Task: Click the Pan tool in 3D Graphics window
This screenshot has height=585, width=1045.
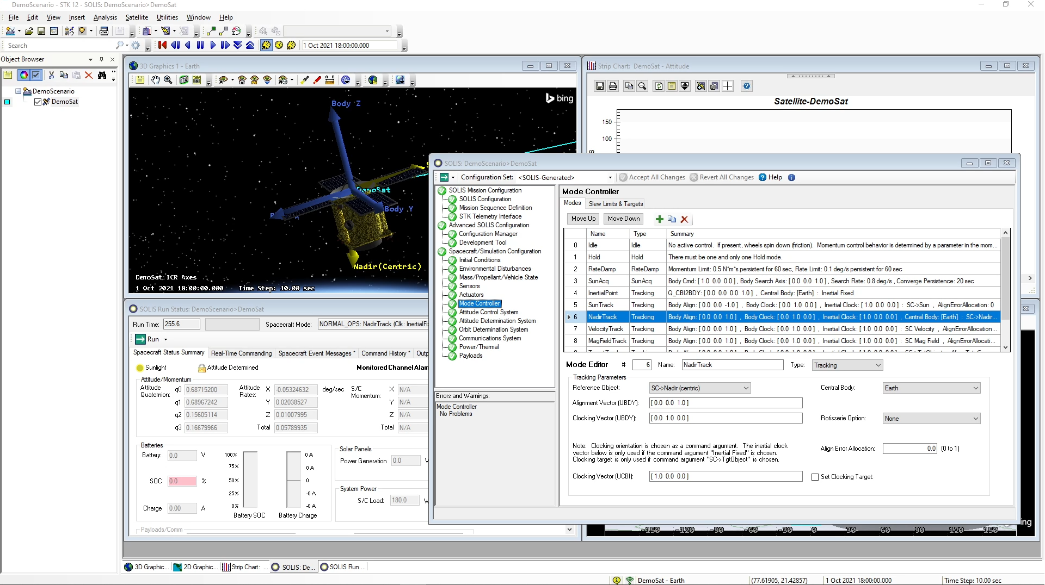Action: point(156,80)
